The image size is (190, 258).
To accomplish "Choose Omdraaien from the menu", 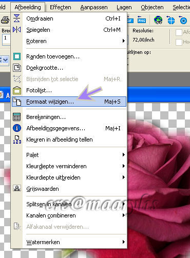I will 69,18.
